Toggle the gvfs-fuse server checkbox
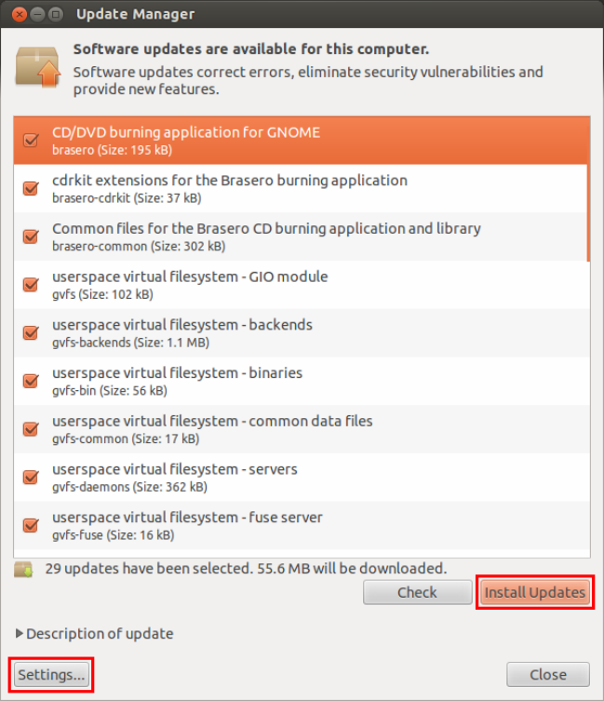 pos(31,525)
